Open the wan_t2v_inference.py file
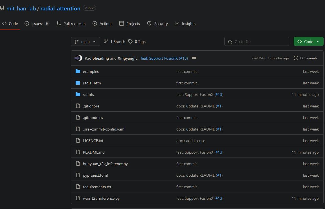 coord(101,199)
